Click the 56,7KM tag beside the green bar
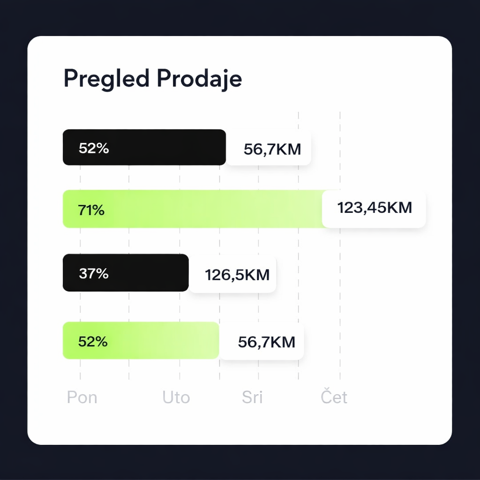 point(266,342)
